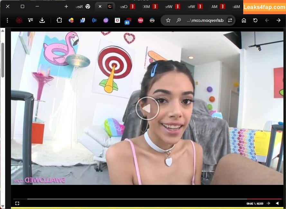Go to the browser home page
286x209 pixels.
click(244, 20)
